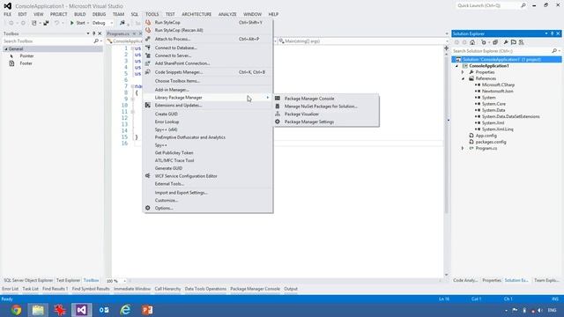The width and height of the screenshot is (564, 317).
Task: Expand the Properties node in Solution Explorer
Action: coord(463,72)
